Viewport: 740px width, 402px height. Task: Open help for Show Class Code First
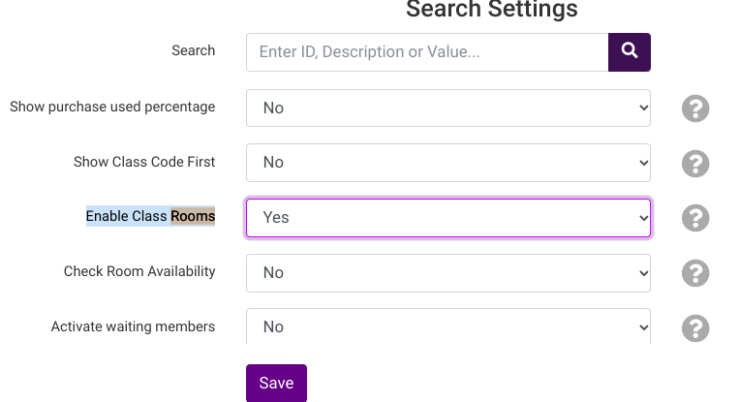coord(695,163)
